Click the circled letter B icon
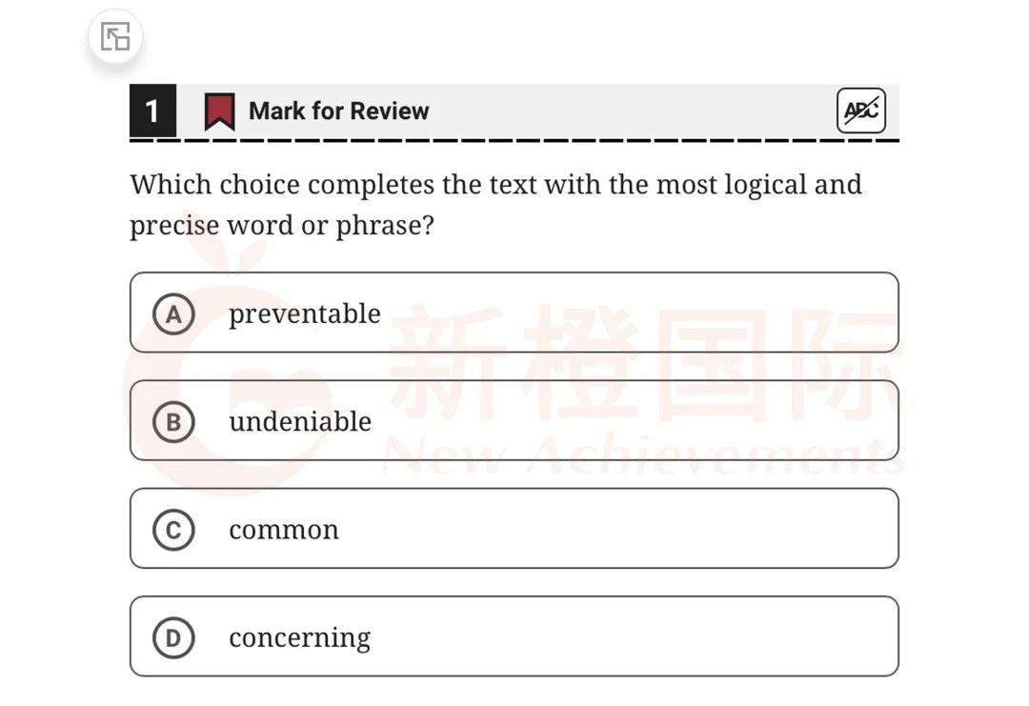This screenshot has width=1029, height=706. [173, 422]
